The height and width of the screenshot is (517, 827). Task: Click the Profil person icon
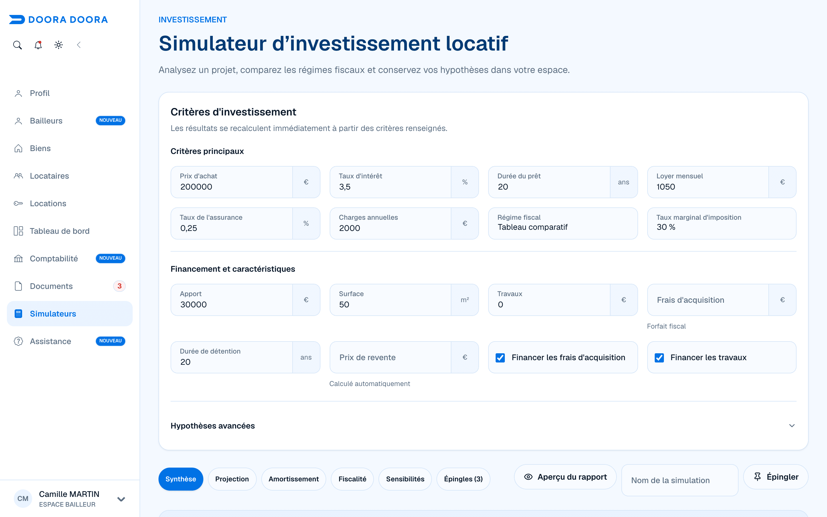click(18, 93)
